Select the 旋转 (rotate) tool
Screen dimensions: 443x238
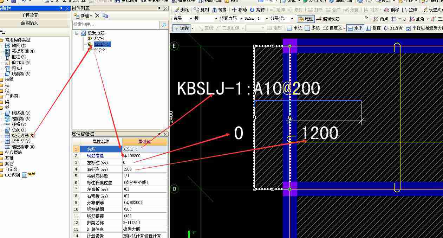point(258,10)
